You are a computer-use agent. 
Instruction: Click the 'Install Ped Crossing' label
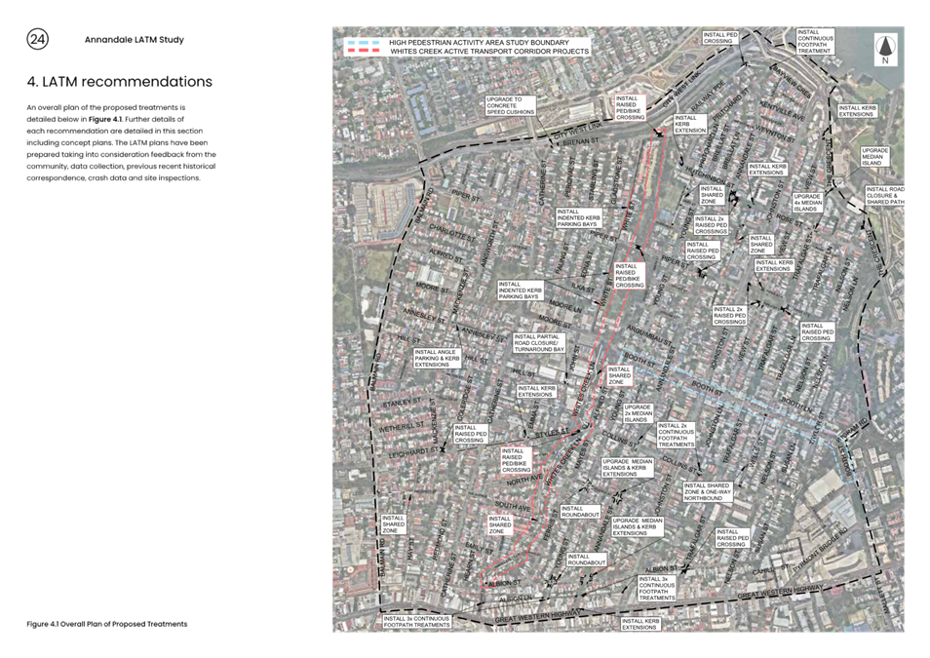point(720,38)
